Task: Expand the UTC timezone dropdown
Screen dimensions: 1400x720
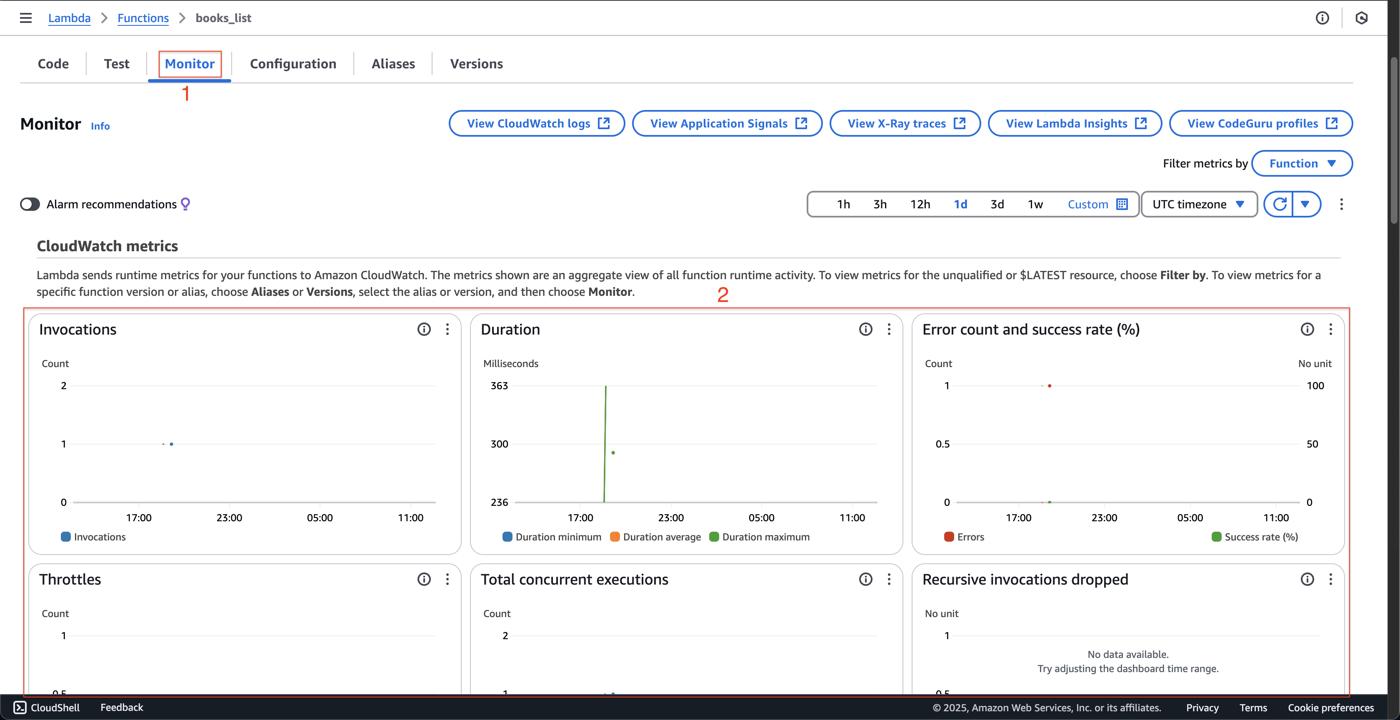Action: point(1200,204)
